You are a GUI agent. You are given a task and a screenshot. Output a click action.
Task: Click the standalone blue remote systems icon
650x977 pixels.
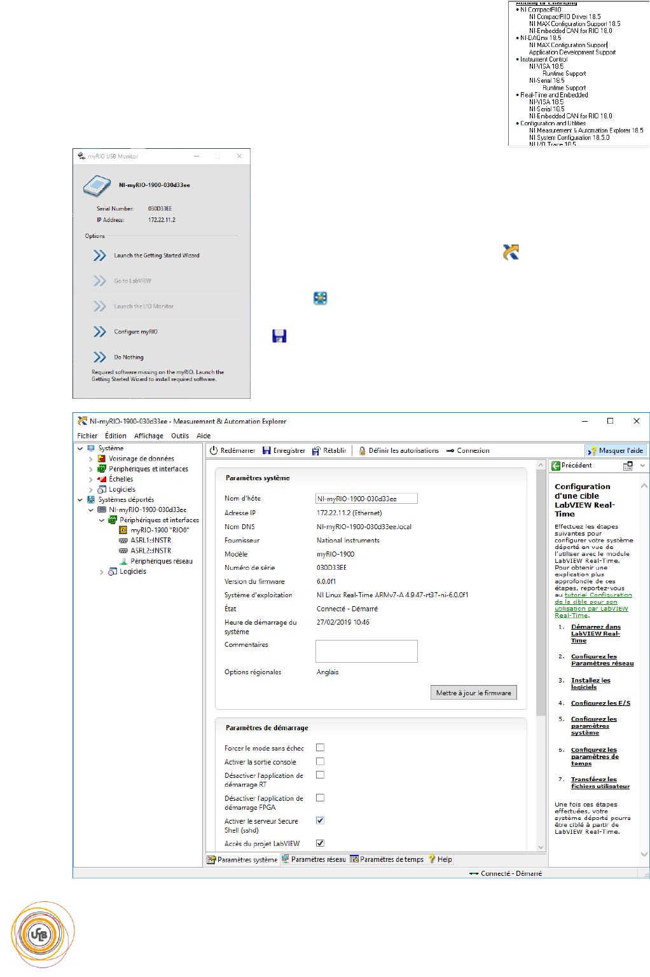(x=320, y=298)
